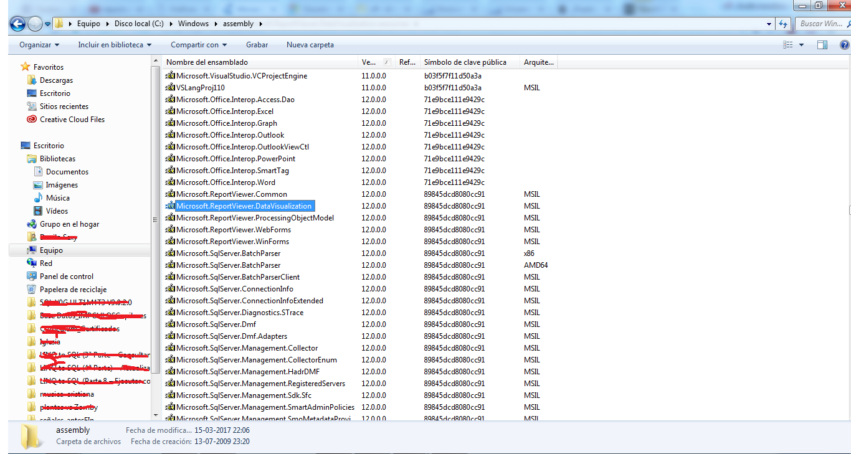Click in the Buscar Win... search box

[822, 24]
